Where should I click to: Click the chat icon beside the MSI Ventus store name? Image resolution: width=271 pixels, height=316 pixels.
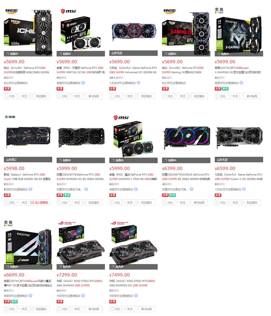coord(83,83)
